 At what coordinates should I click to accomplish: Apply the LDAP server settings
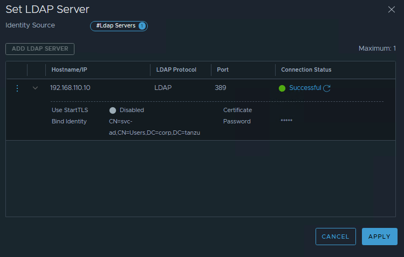[x=379, y=237]
